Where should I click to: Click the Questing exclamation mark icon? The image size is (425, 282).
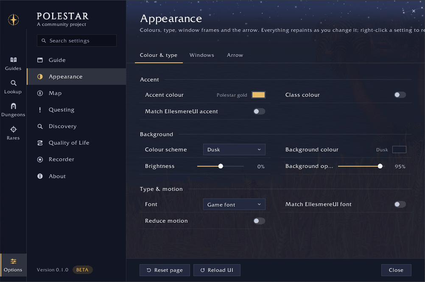[40, 110]
